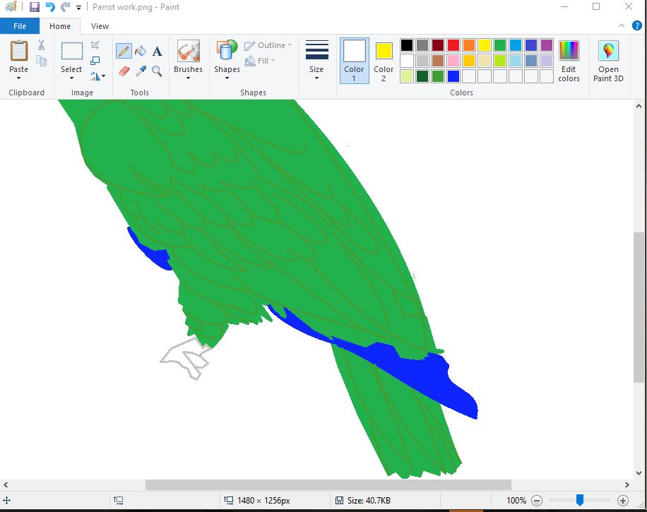Viewport: 647px width, 512px height.
Task: Click the Paint app icon in title bar
Action: (11, 6)
